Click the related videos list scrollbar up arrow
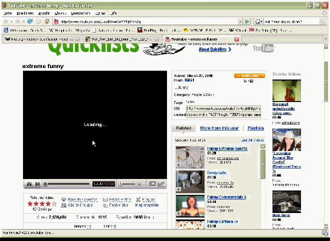 262,146
